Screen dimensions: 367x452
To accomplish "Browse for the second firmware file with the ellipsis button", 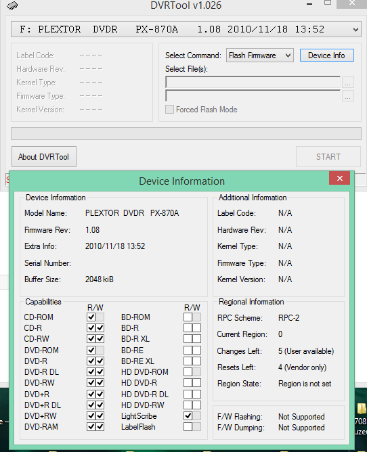I will pos(347,96).
